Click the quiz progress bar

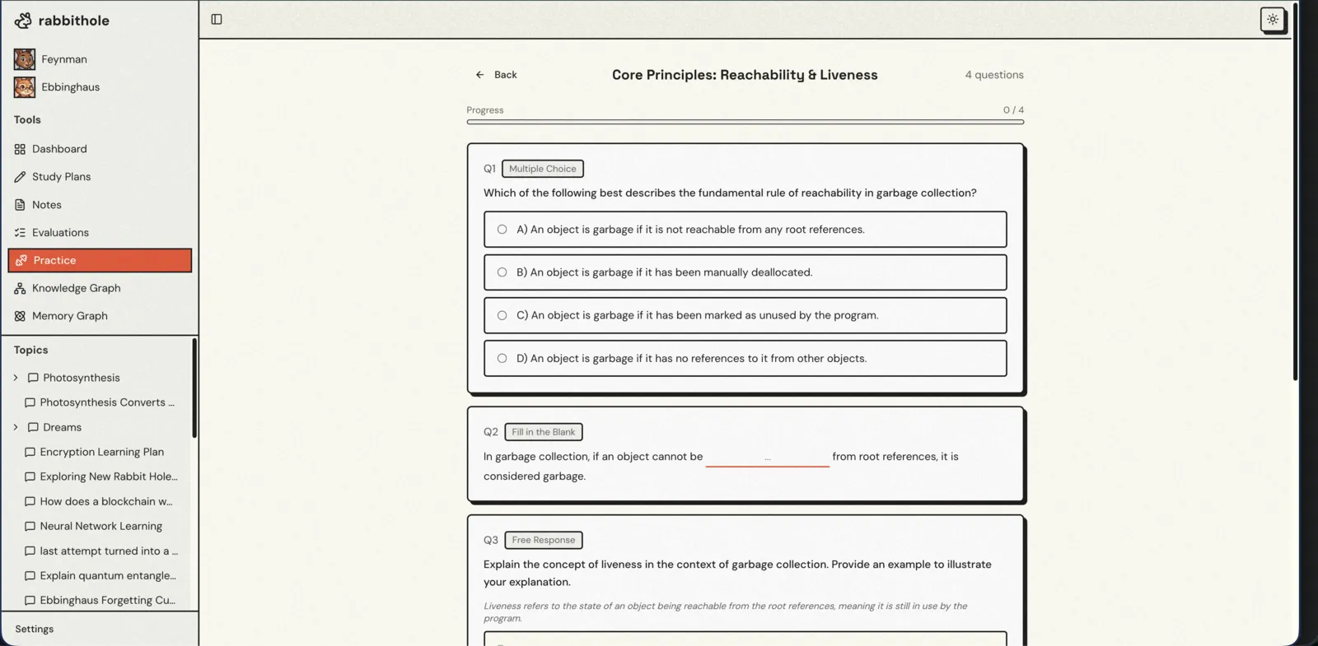(x=745, y=122)
